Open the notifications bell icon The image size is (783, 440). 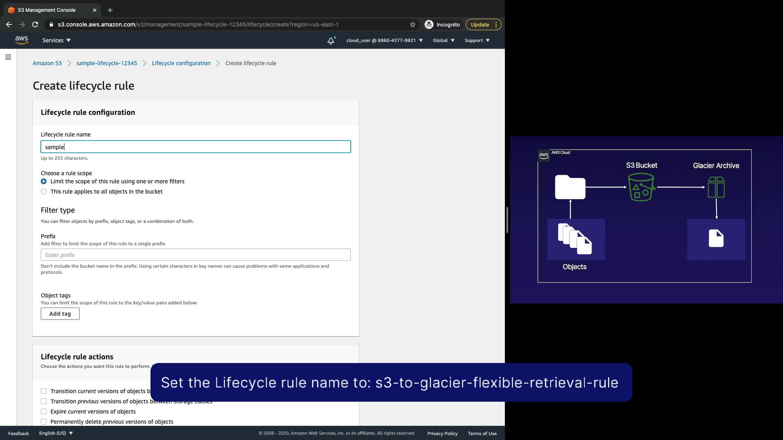point(331,40)
